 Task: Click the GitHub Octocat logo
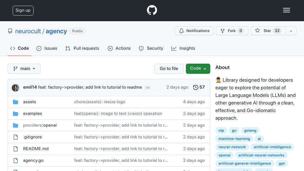pos(152,10)
